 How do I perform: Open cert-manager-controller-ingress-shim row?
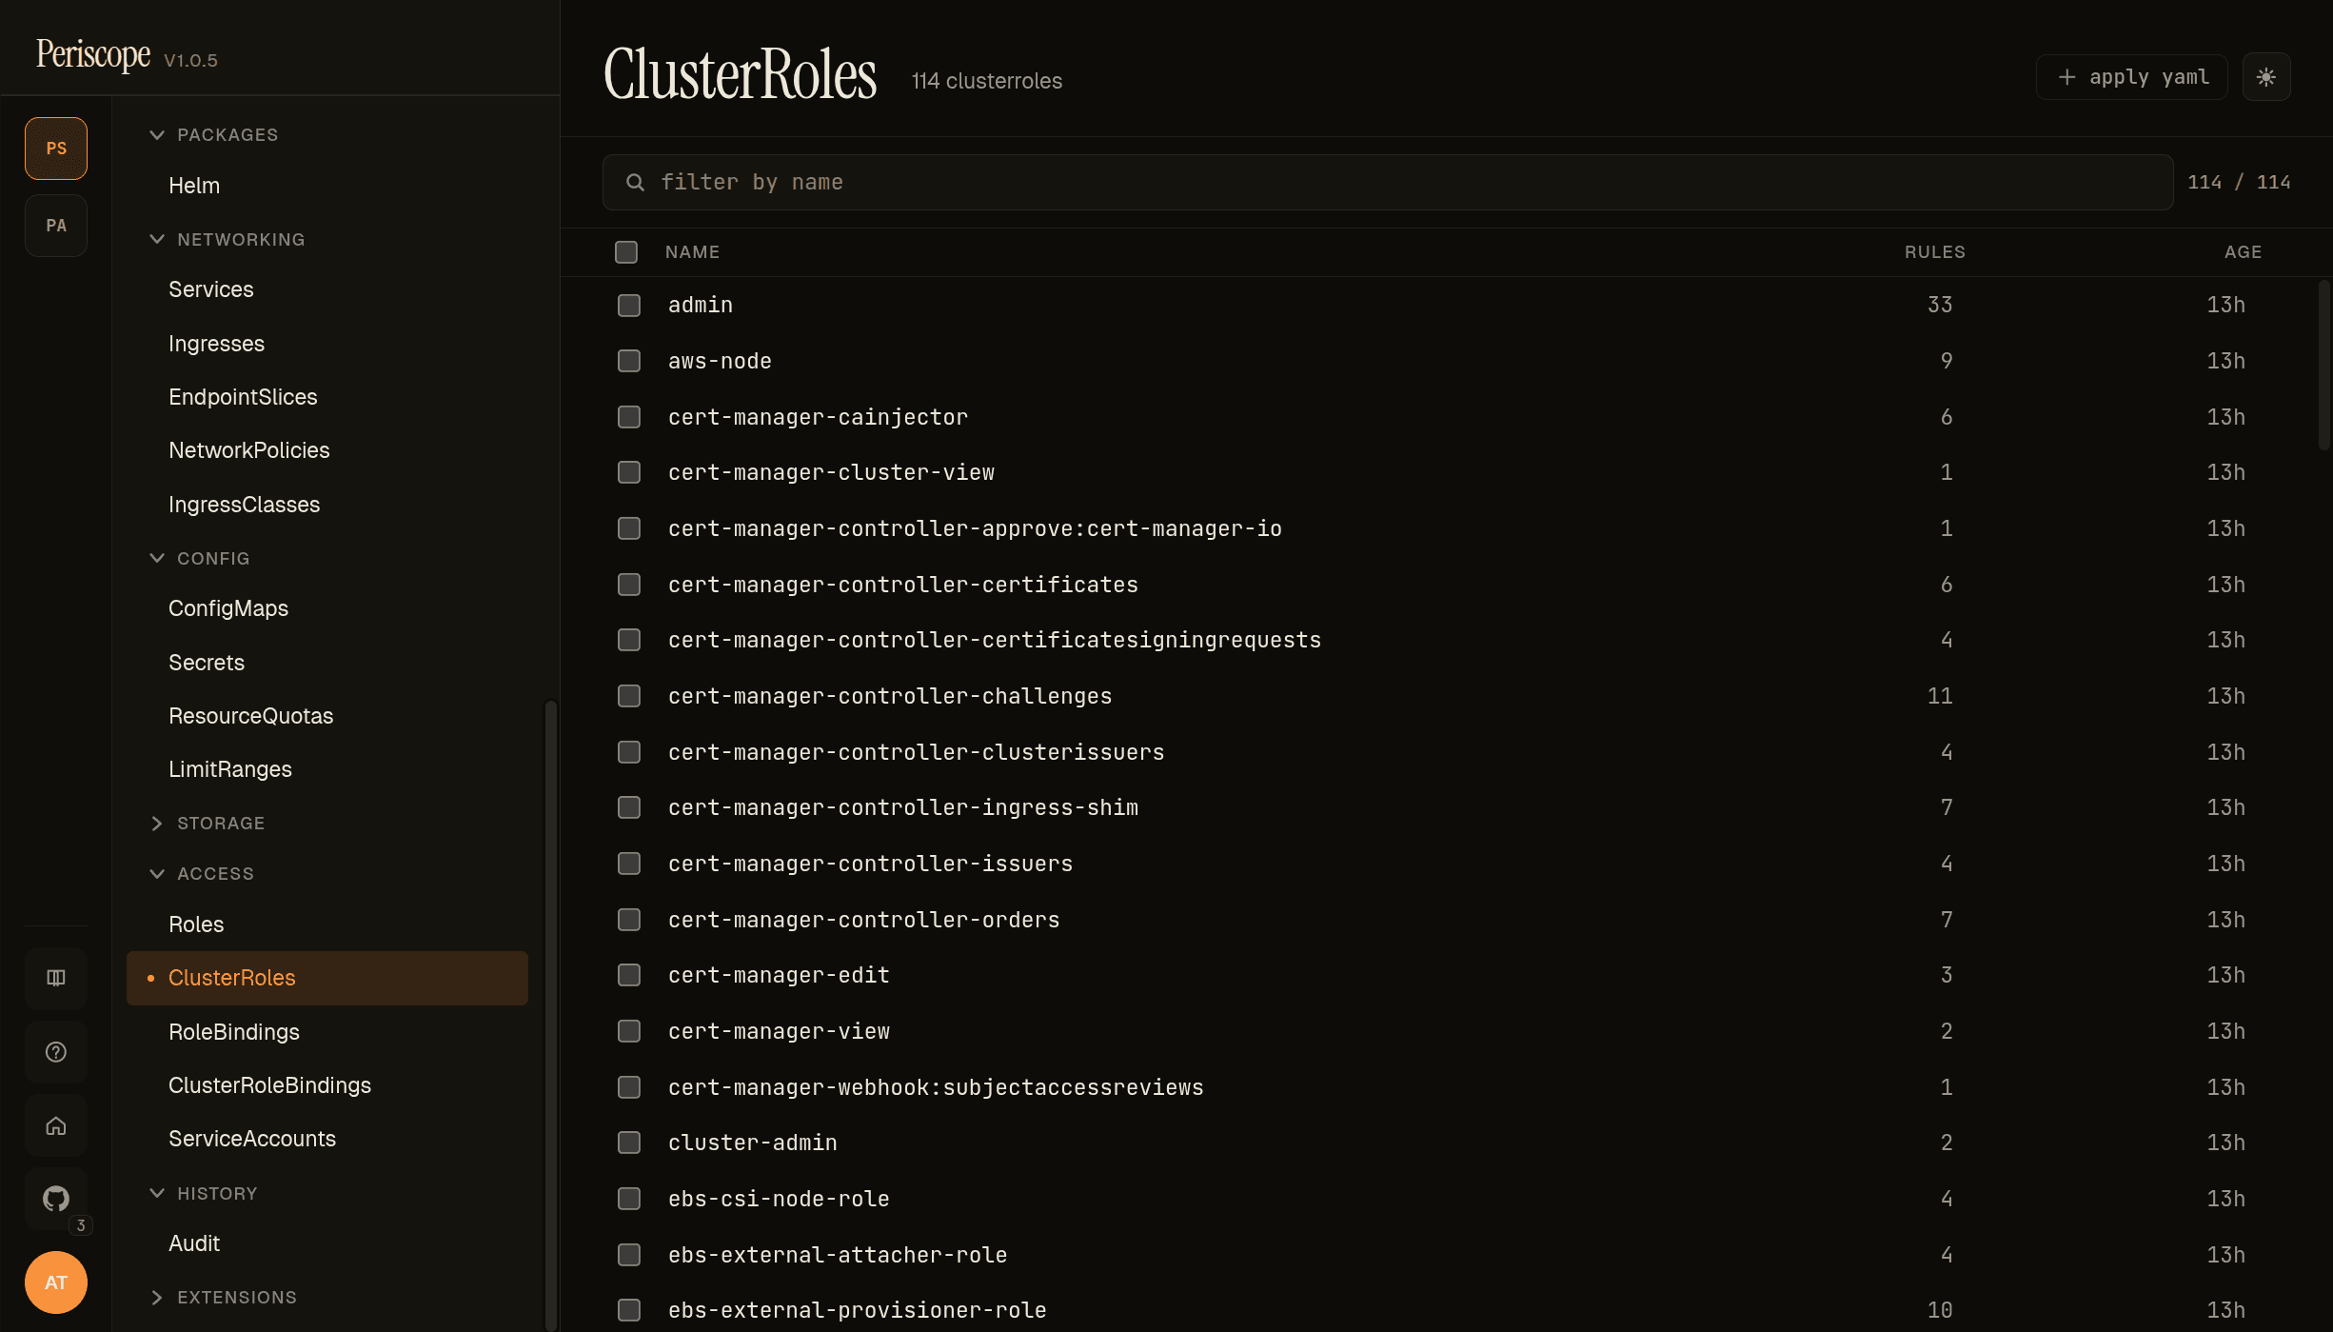(x=1439, y=807)
